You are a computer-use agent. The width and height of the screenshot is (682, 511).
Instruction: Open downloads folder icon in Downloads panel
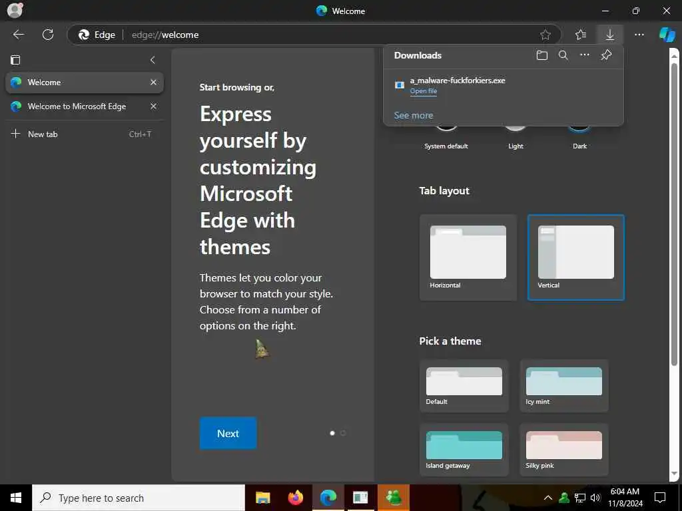(x=542, y=55)
